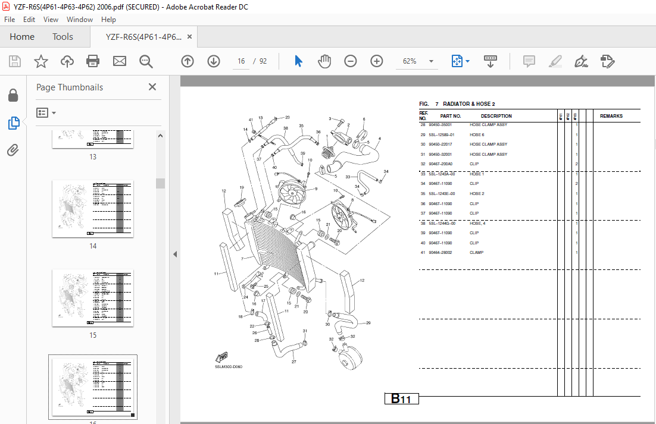This screenshot has height=424, width=656.
Task: Select page 14 thumbnail
Action: coord(93,209)
